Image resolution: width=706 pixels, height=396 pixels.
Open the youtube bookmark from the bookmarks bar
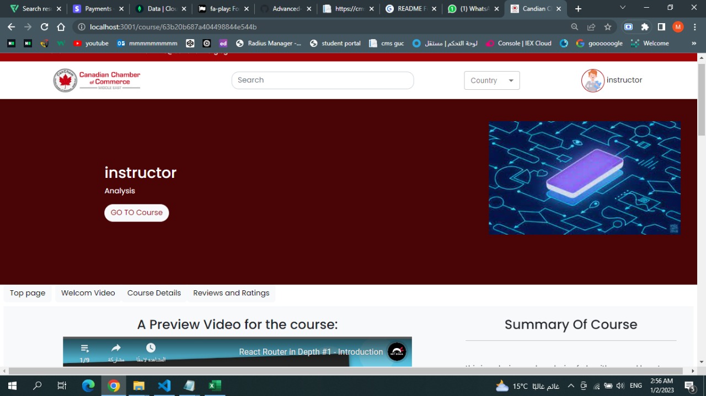click(x=90, y=43)
